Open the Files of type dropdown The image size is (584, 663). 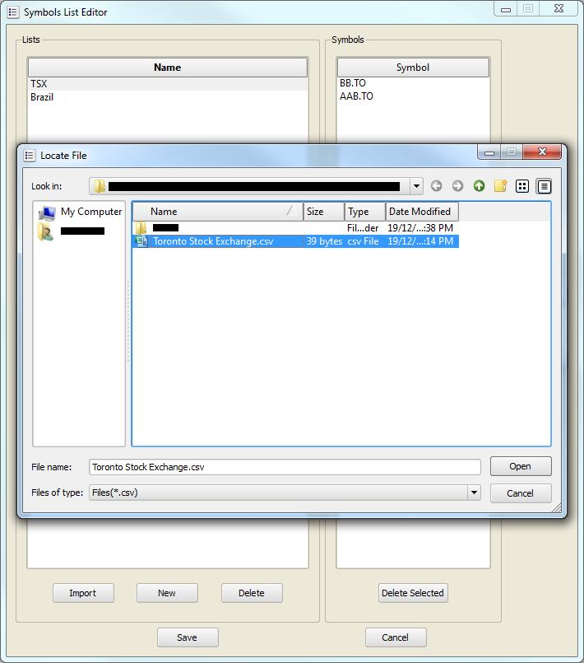point(474,493)
